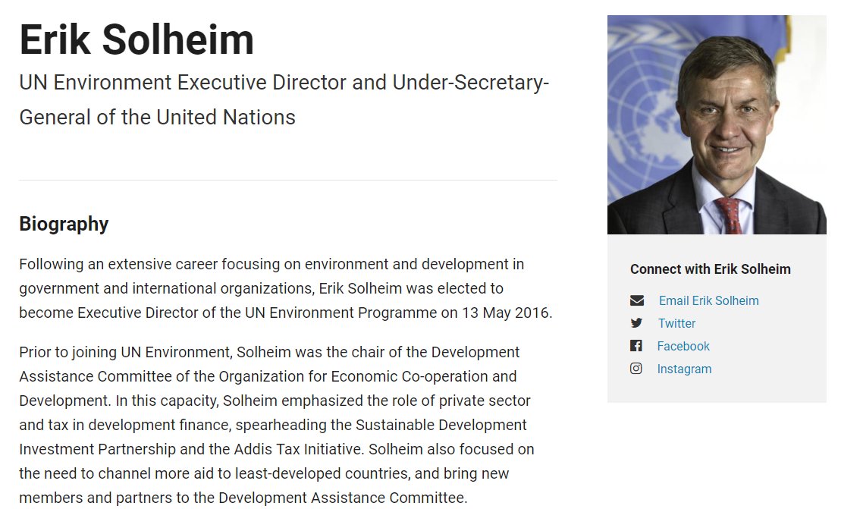Open the Twitter profile link
Screen dimensions: 863x509
click(x=676, y=323)
